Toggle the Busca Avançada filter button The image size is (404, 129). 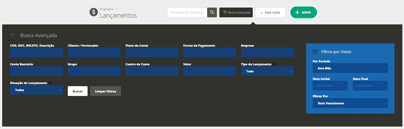(x=236, y=12)
